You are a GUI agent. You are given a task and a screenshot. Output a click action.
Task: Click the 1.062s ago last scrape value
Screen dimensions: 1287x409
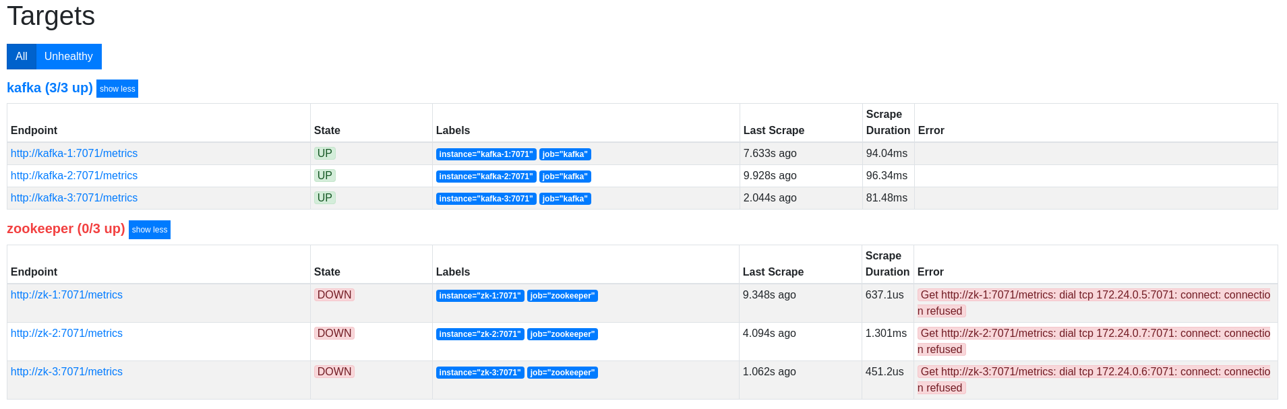tap(769, 372)
